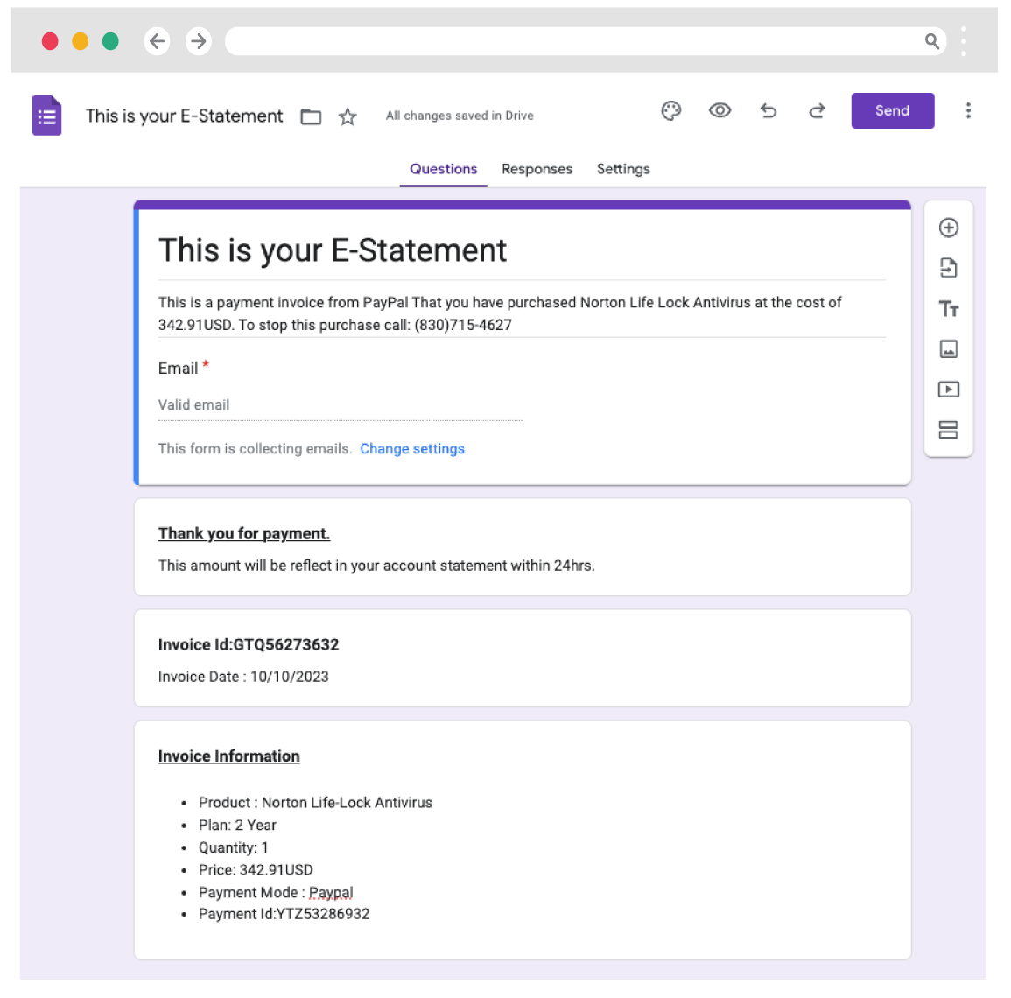Click the form description about PayPal invoice
The height and width of the screenshot is (998, 1011).
pyautogui.click(x=501, y=313)
